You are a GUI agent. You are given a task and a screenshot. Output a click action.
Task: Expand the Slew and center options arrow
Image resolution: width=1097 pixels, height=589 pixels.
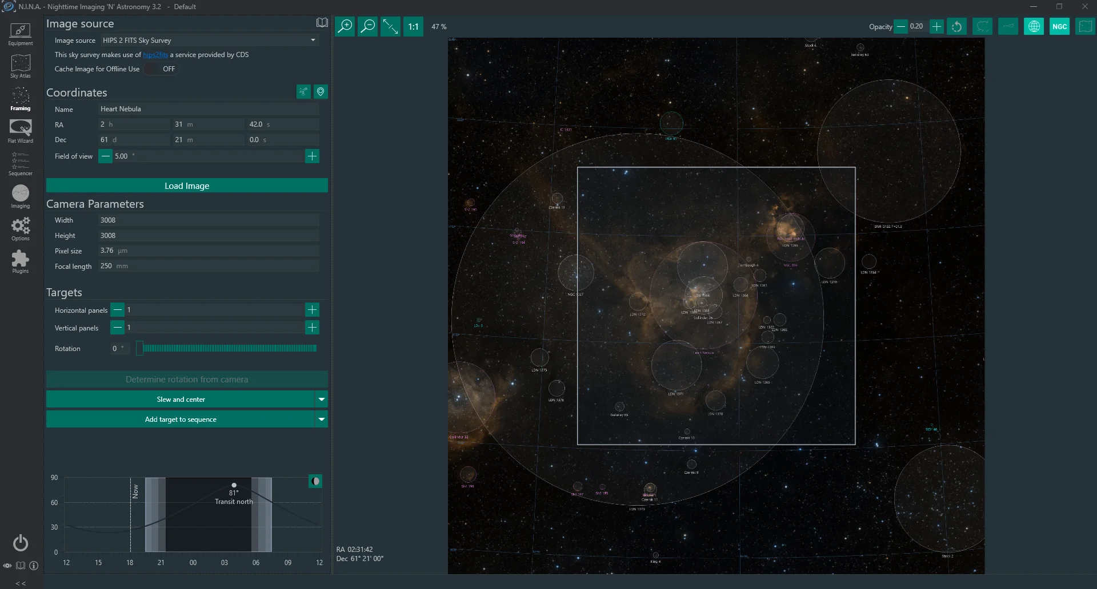click(322, 400)
